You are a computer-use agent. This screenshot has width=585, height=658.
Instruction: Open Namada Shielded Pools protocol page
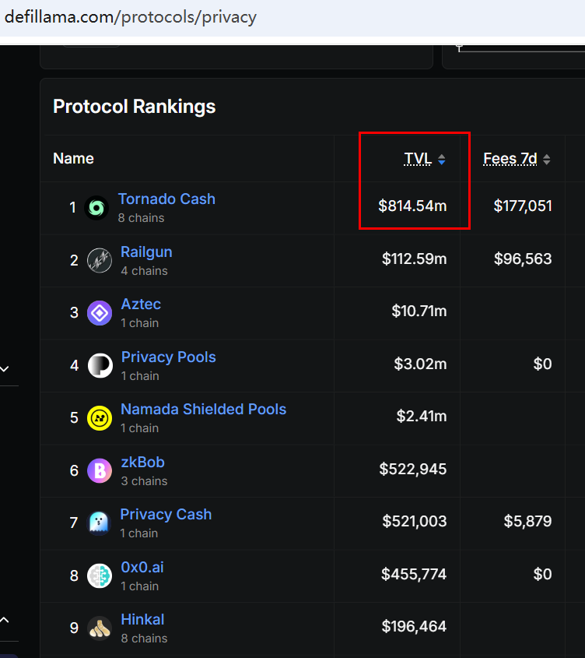coord(203,409)
